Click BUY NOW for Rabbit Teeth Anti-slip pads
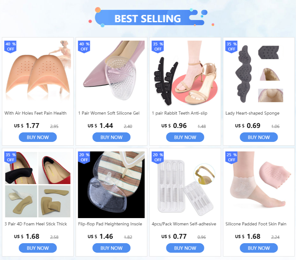 (185, 137)
